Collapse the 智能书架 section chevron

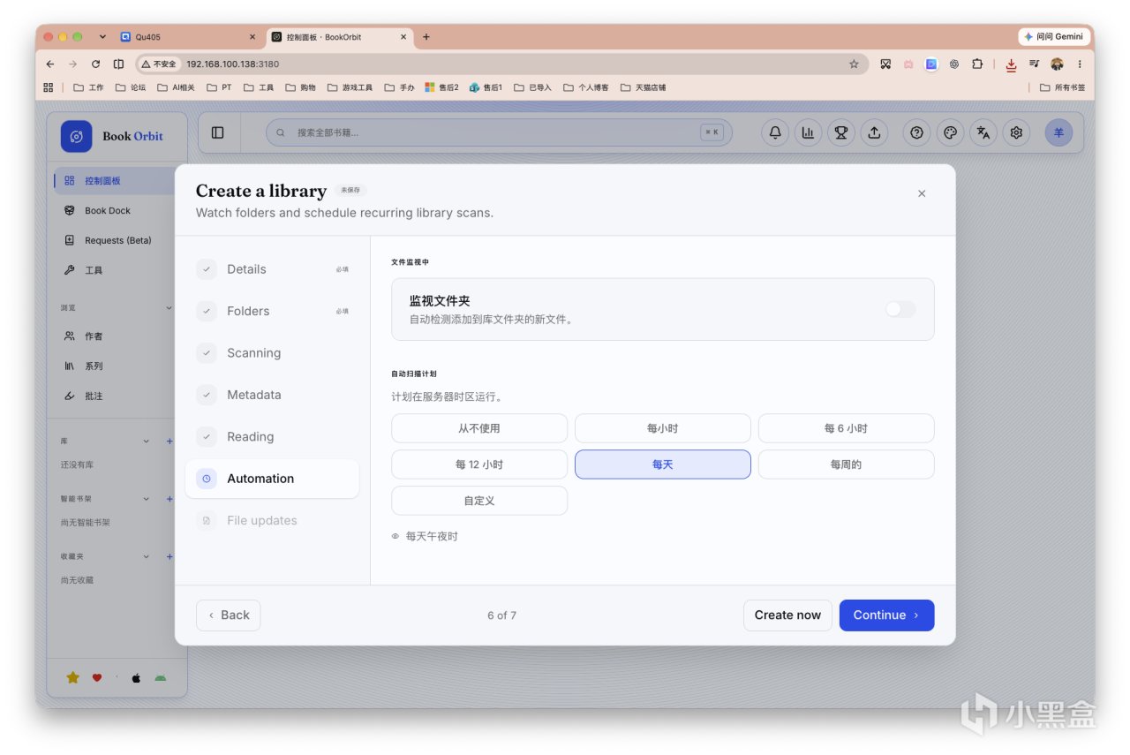click(x=147, y=499)
